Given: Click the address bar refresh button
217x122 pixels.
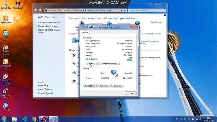Looking at the screenshot, I should tap(125, 11).
